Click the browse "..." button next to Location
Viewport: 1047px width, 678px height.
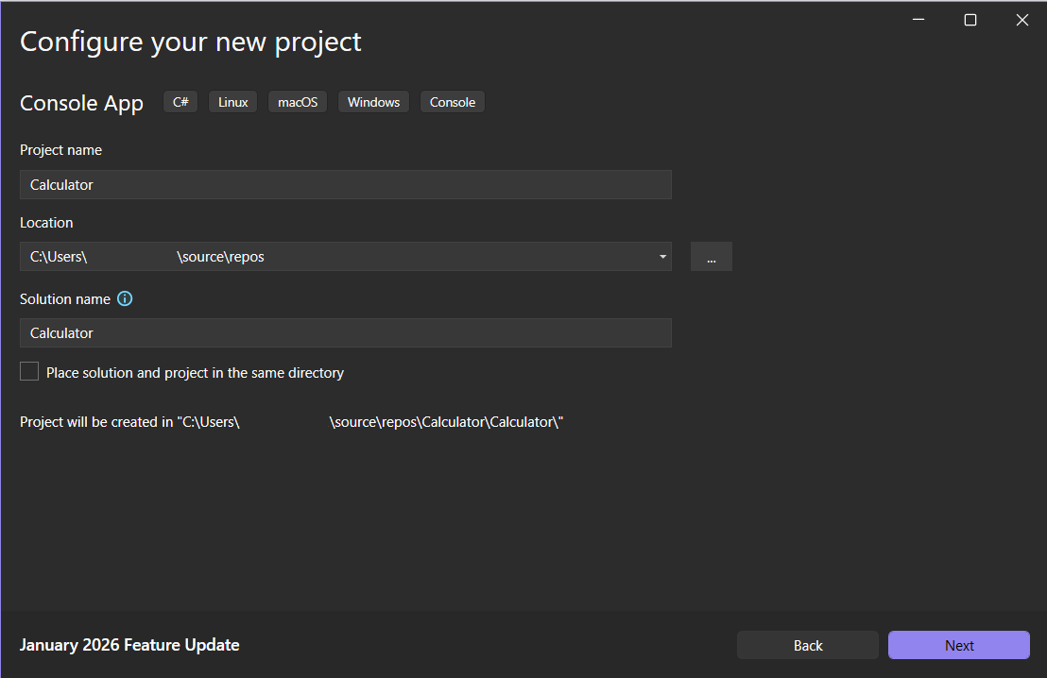point(711,256)
